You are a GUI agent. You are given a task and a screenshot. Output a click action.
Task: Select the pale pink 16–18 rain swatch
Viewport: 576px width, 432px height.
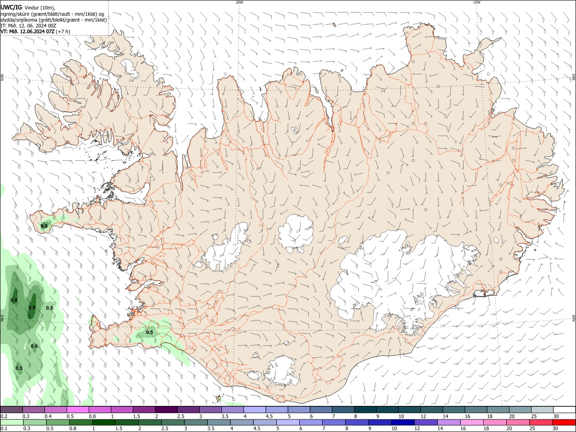tap(471, 423)
